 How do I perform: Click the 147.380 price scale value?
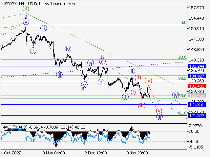[196, 39]
